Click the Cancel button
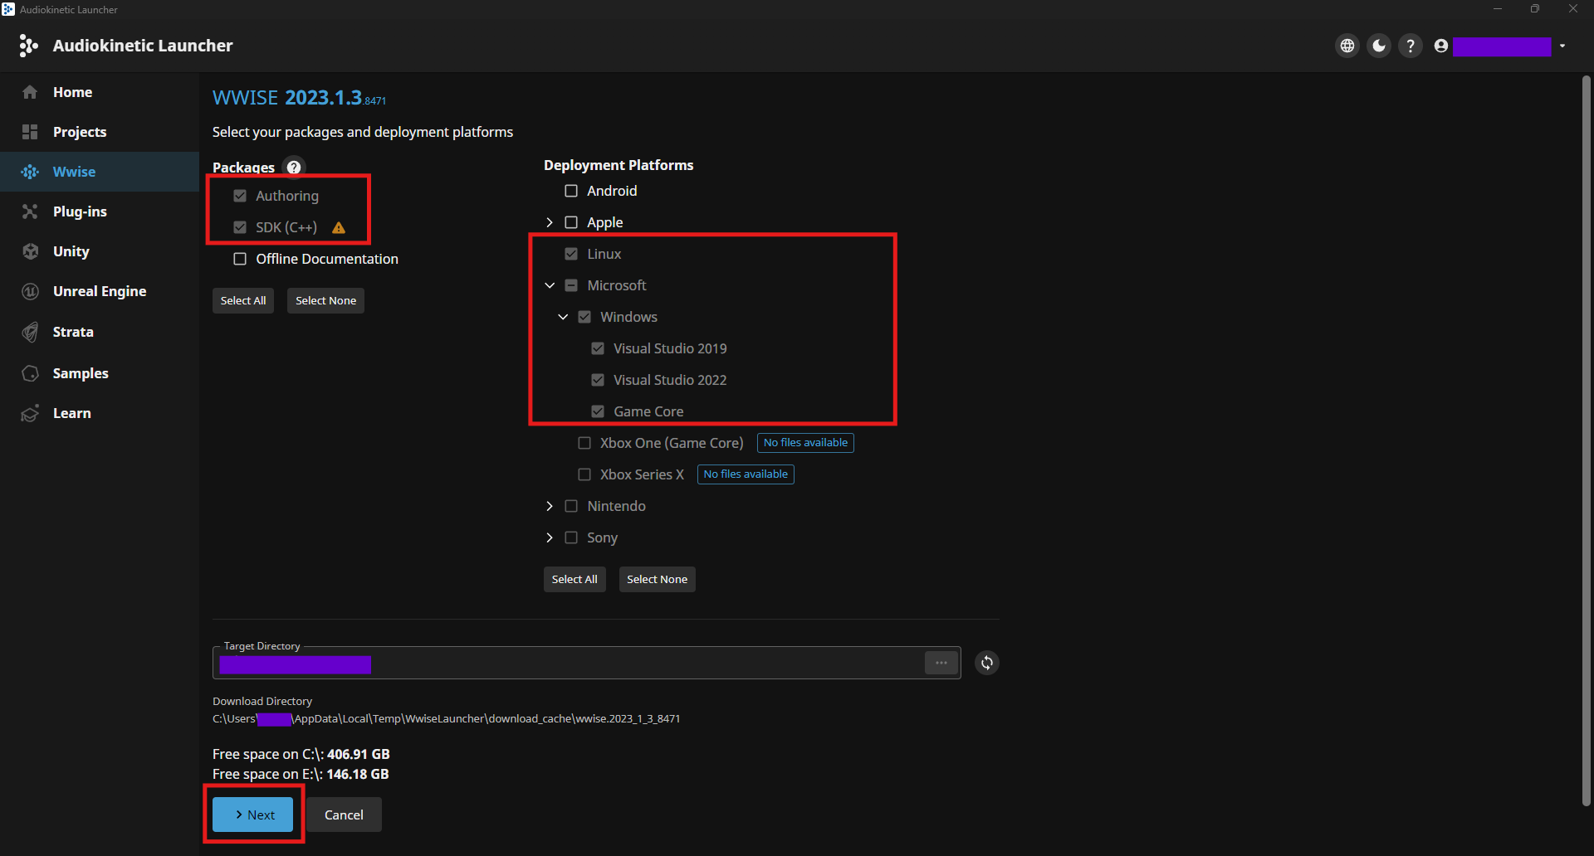This screenshot has height=856, width=1594. 344,815
